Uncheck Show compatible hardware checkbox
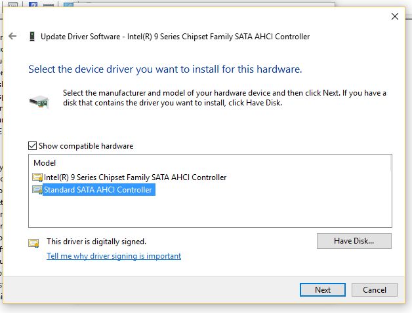Viewport: 412px width, 313px height. click(x=33, y=146)
